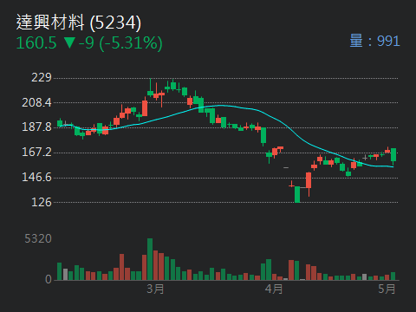Click the 229 price axis label

(x=42, y=78)
